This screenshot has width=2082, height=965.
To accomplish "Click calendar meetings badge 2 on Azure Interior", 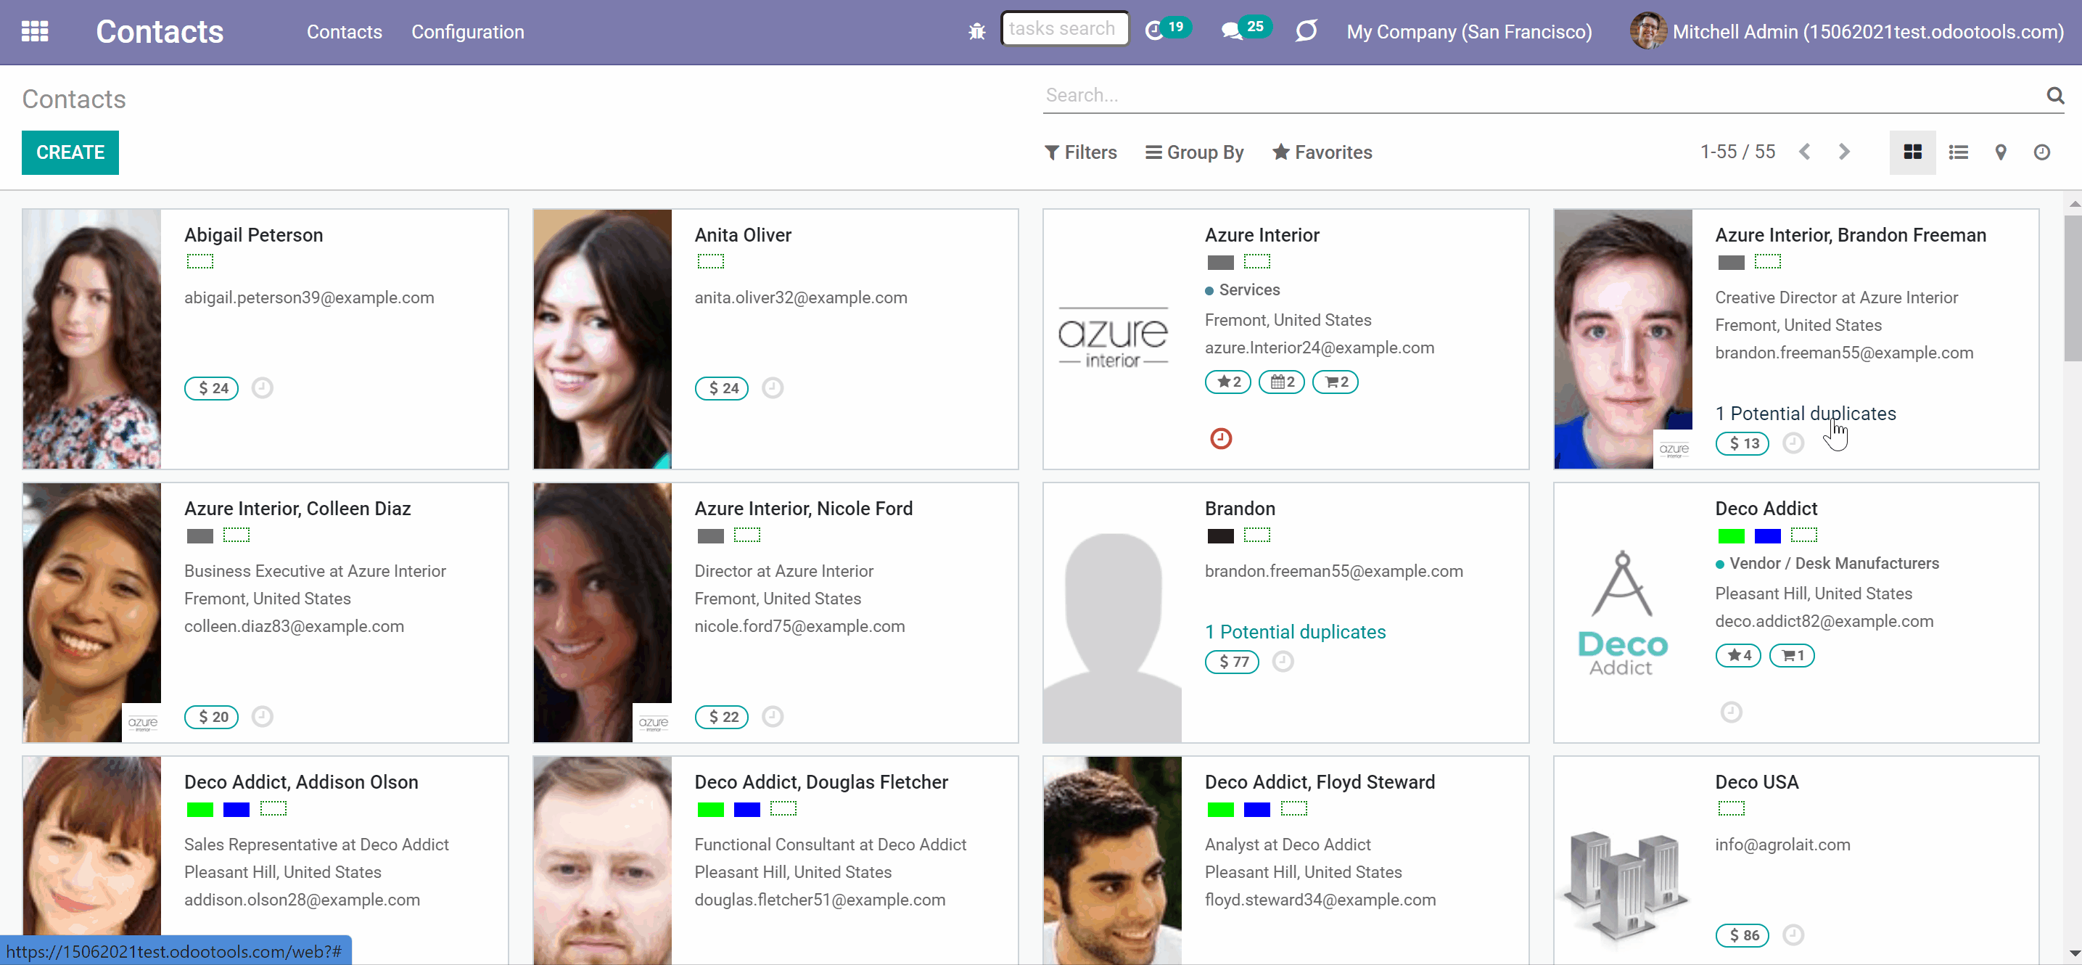I will [1281, 382].
